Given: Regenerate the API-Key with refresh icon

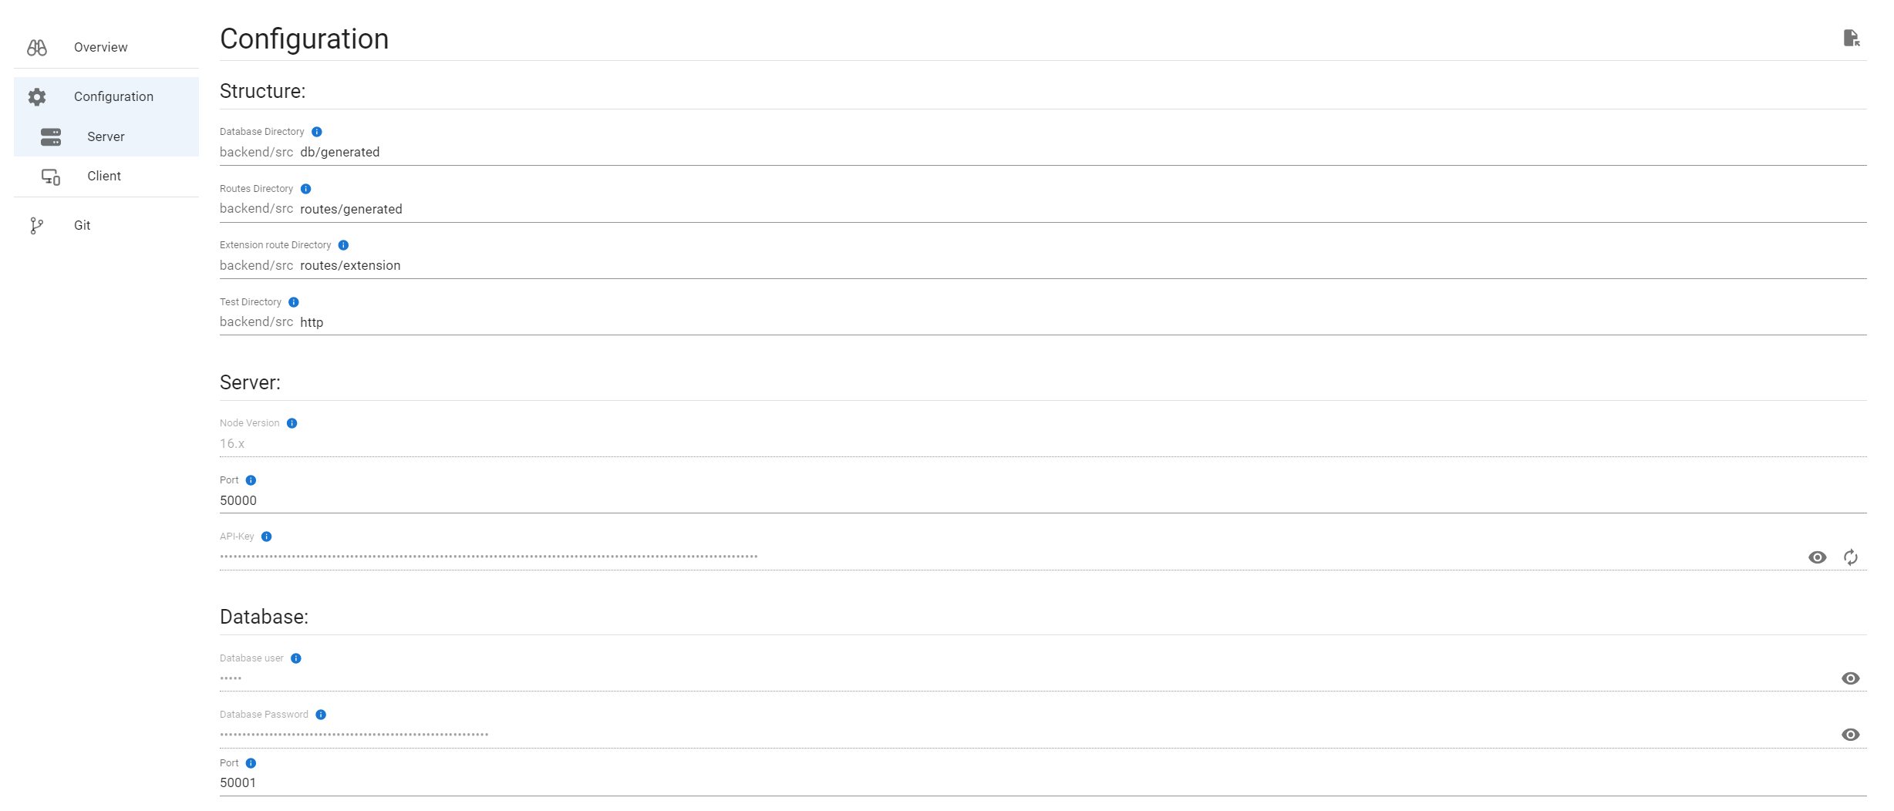Looking at the screenshot, I should click(1851, 557).
